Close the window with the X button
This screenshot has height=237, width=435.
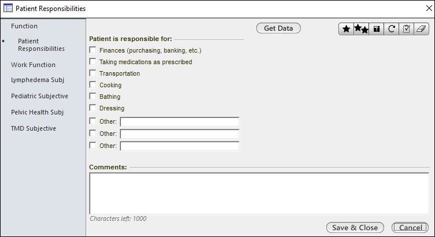coord(429,8)
